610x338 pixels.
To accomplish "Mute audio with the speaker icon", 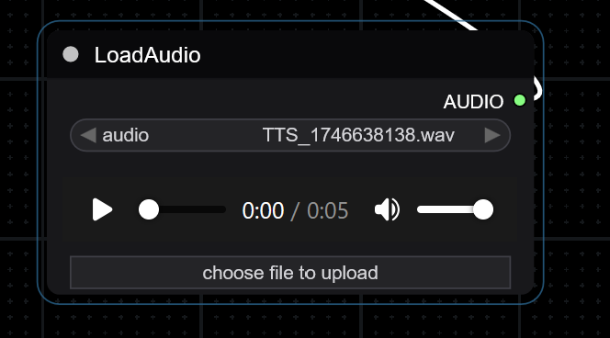I will [x=387, y=209].
